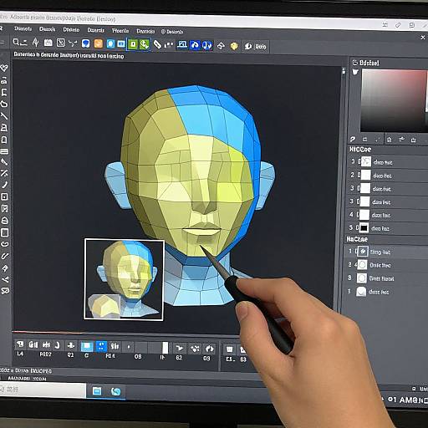Choose the diagonal line pen tool in left toolbar

(x=4, y=116)
